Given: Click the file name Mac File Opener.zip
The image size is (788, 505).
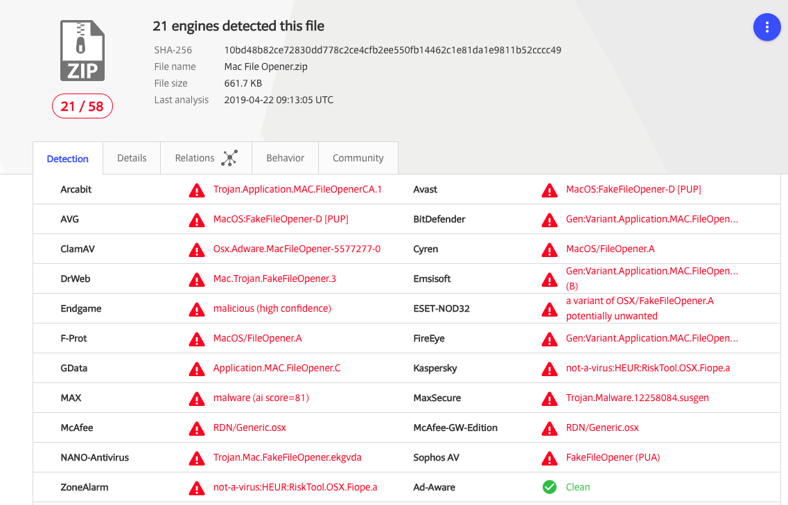Looking at the screenshot, I should pyautogui.click(x=266, y=67).
